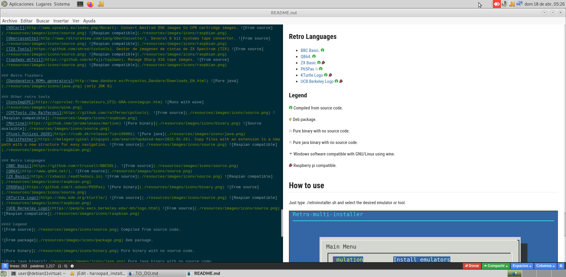Open the Lugares panel menu
The image size is (566, 277).
click(44, 4)
